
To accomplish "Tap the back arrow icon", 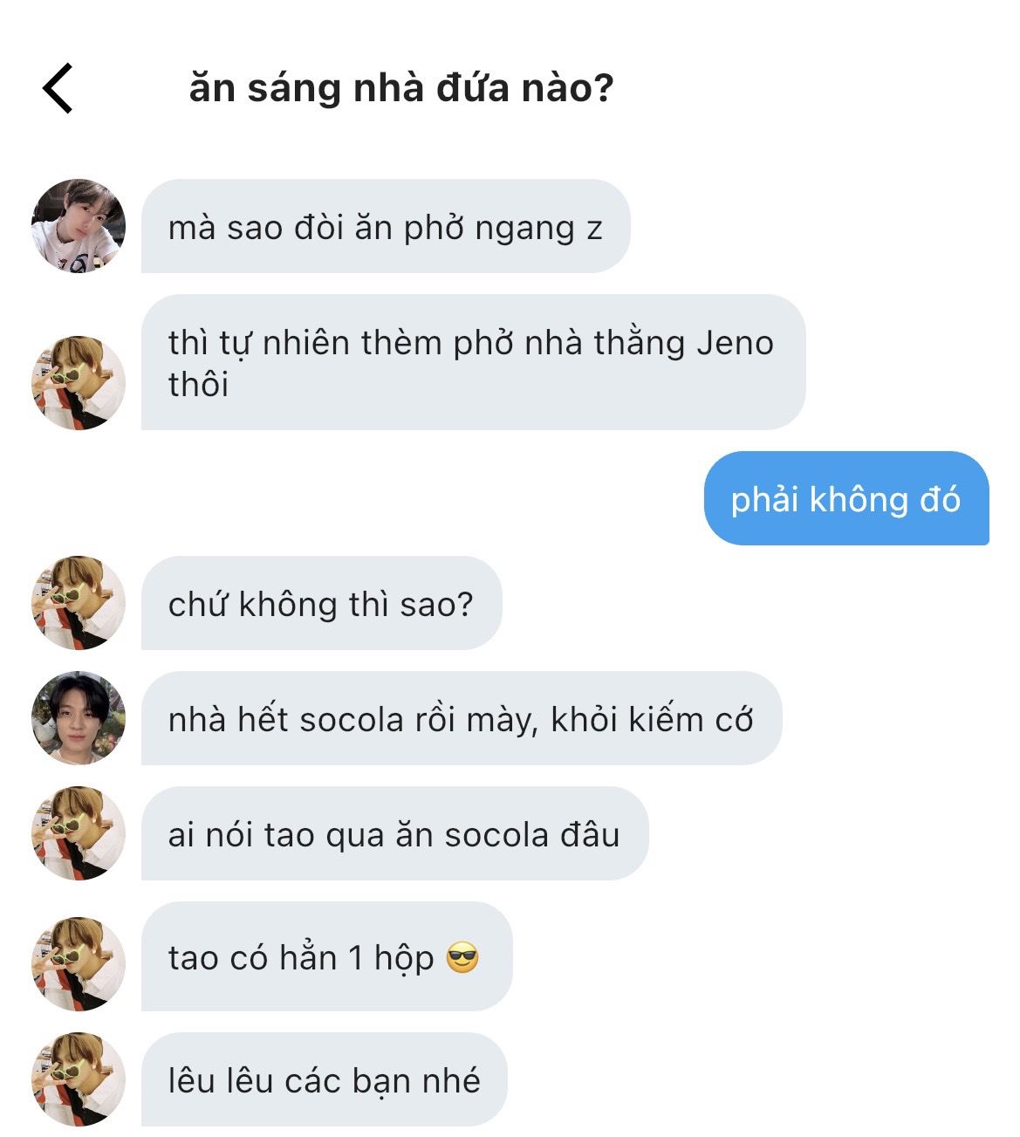I will (58, 88).
